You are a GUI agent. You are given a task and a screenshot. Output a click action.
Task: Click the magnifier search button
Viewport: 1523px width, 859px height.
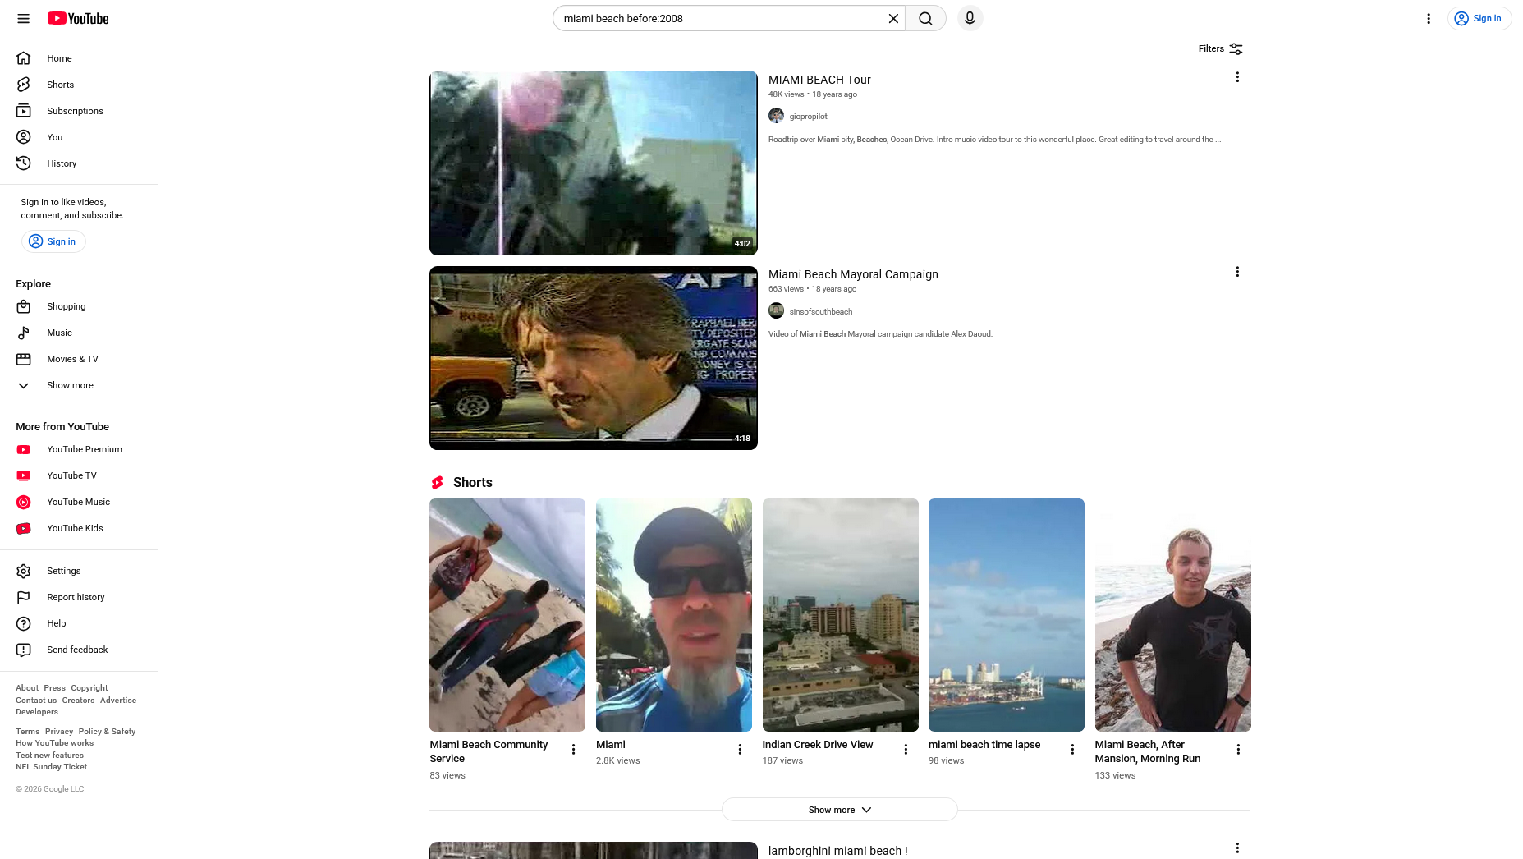(925, 18)
